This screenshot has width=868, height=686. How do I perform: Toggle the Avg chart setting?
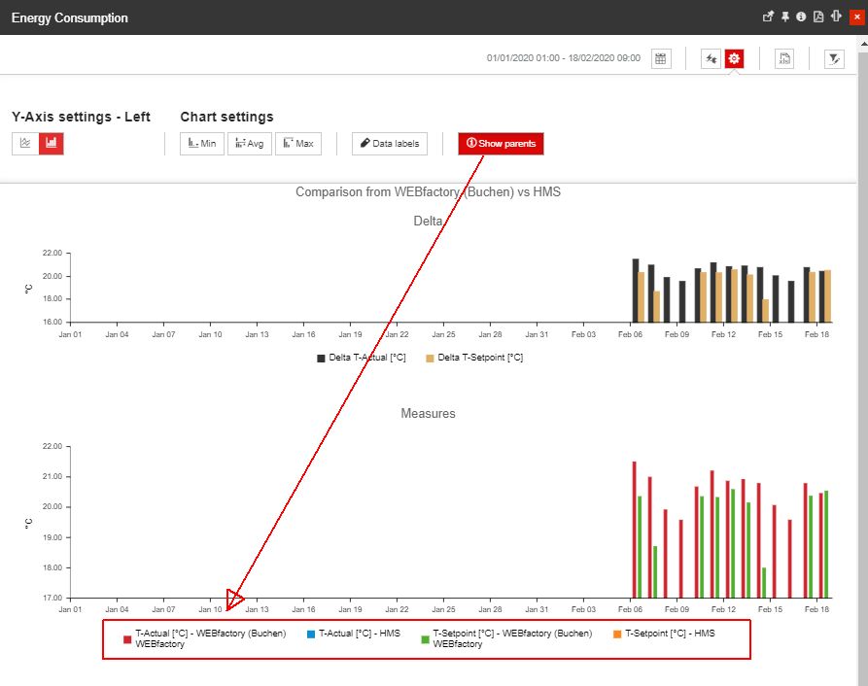249,144
